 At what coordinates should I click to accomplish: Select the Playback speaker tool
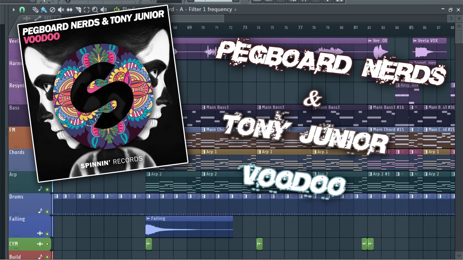point(103,10)
